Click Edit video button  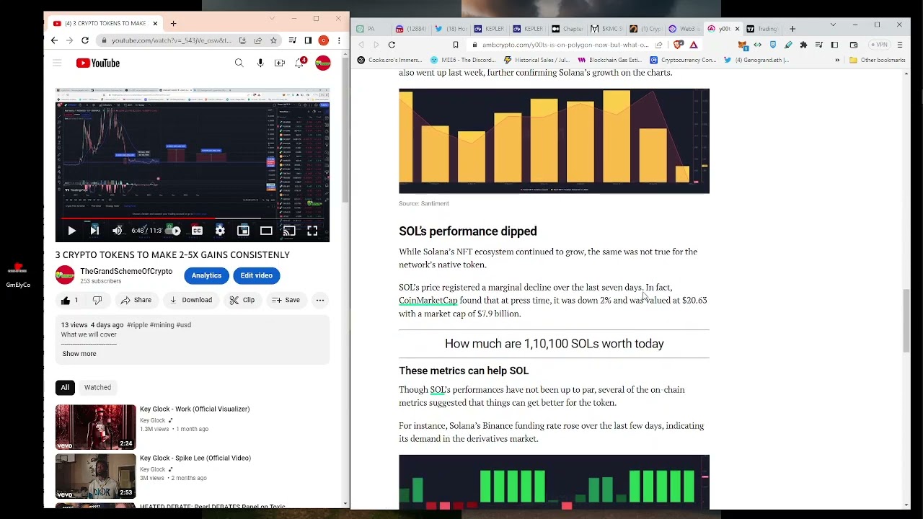[x=257, y=275]
